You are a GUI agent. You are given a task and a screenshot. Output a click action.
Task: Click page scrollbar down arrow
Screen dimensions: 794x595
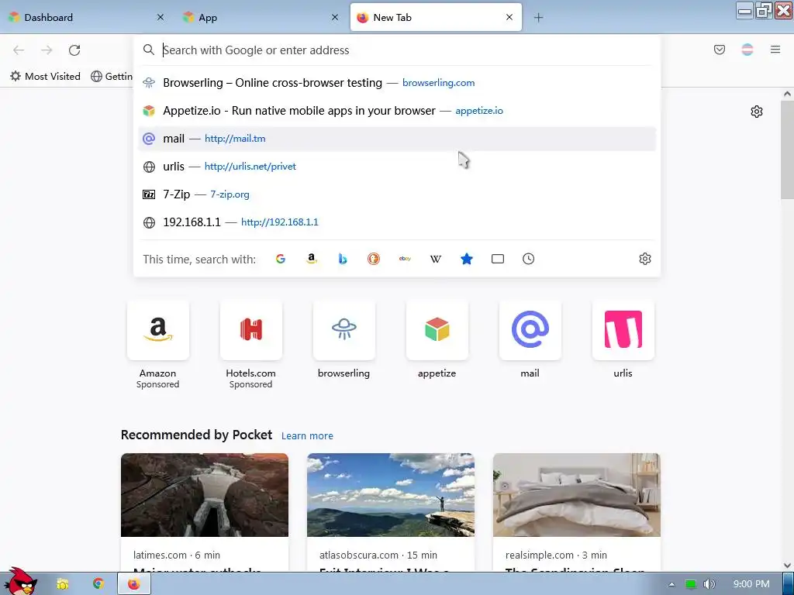click(x=787, y=566)
